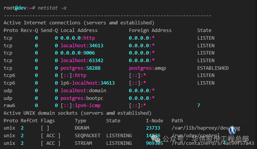
Task: Click the typed command 'netstat -a'
Action: (x=52, y=8)
